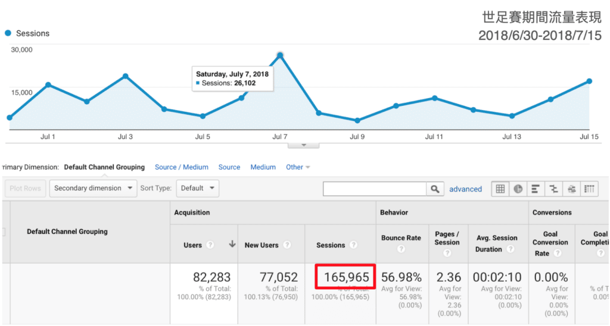The image size is (610, 326).
Task: Tick the select-all checkbox in table header
Action: point(3,232)
